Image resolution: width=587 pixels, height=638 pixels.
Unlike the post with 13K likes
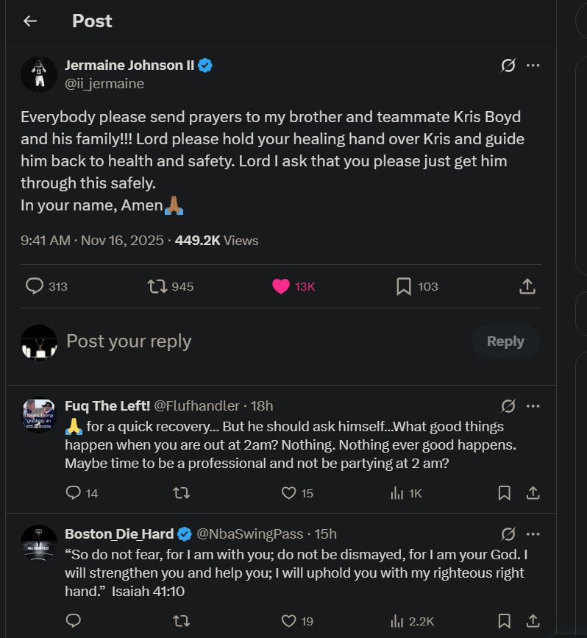pos(281,286)
